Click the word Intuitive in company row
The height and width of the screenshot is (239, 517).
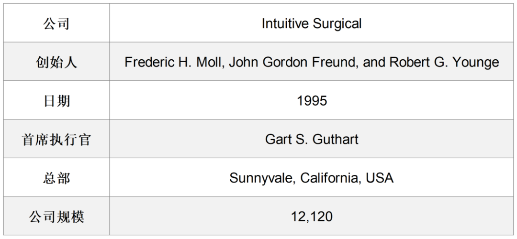[285, 23]
